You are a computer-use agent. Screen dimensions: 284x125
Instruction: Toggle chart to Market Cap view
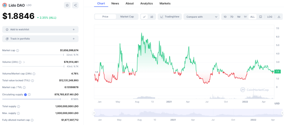127,17
